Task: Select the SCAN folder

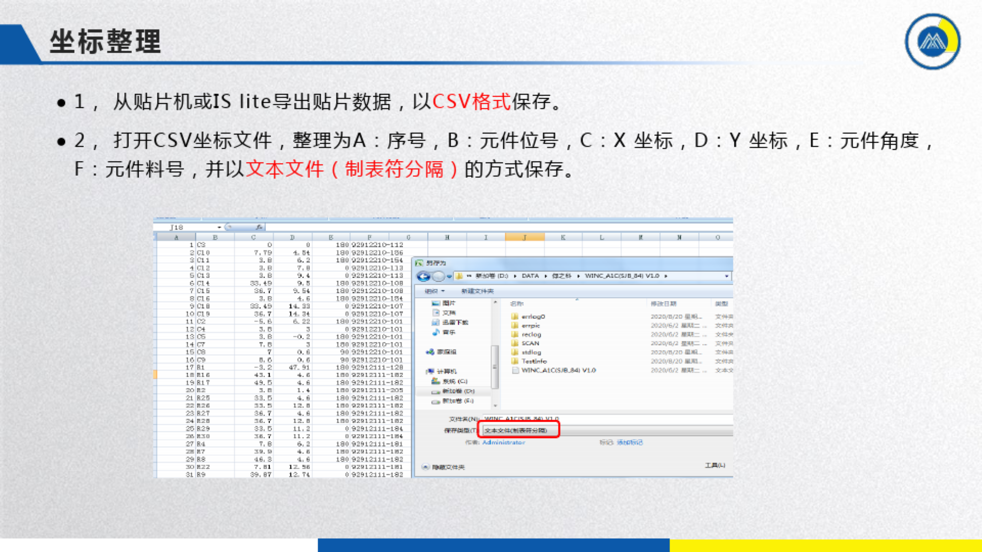Action: click(530, 343)
